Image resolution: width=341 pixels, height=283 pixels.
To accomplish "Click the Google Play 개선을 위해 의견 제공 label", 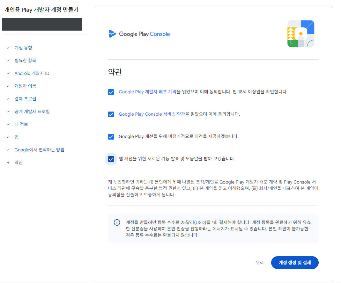I will point(179,137).
